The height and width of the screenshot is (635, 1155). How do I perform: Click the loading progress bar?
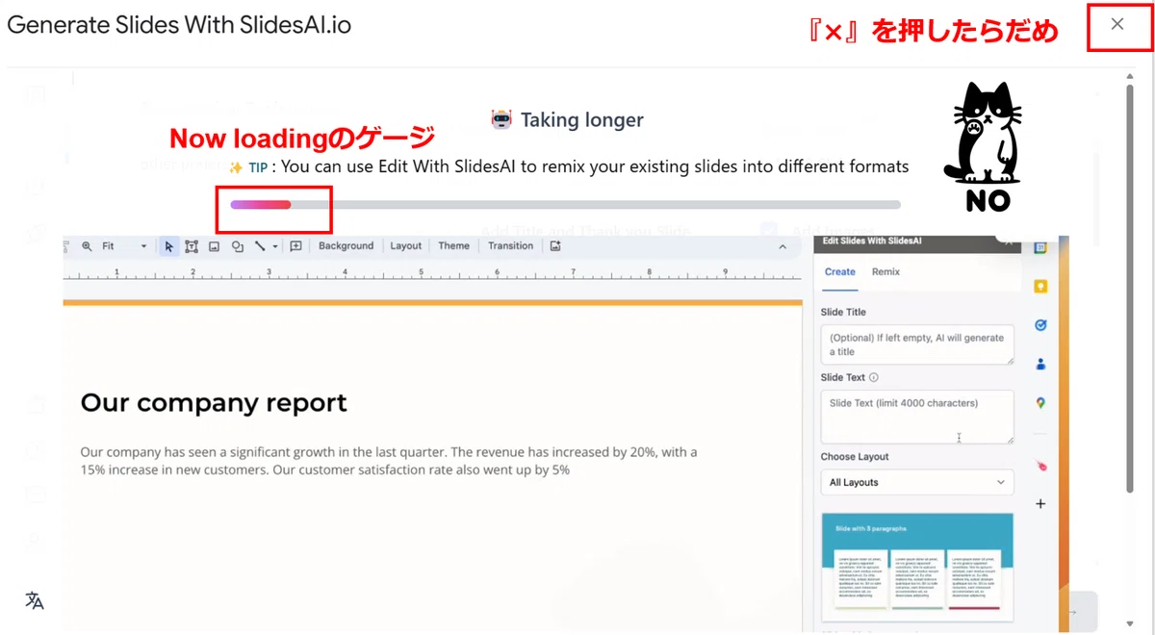(565, 204)
